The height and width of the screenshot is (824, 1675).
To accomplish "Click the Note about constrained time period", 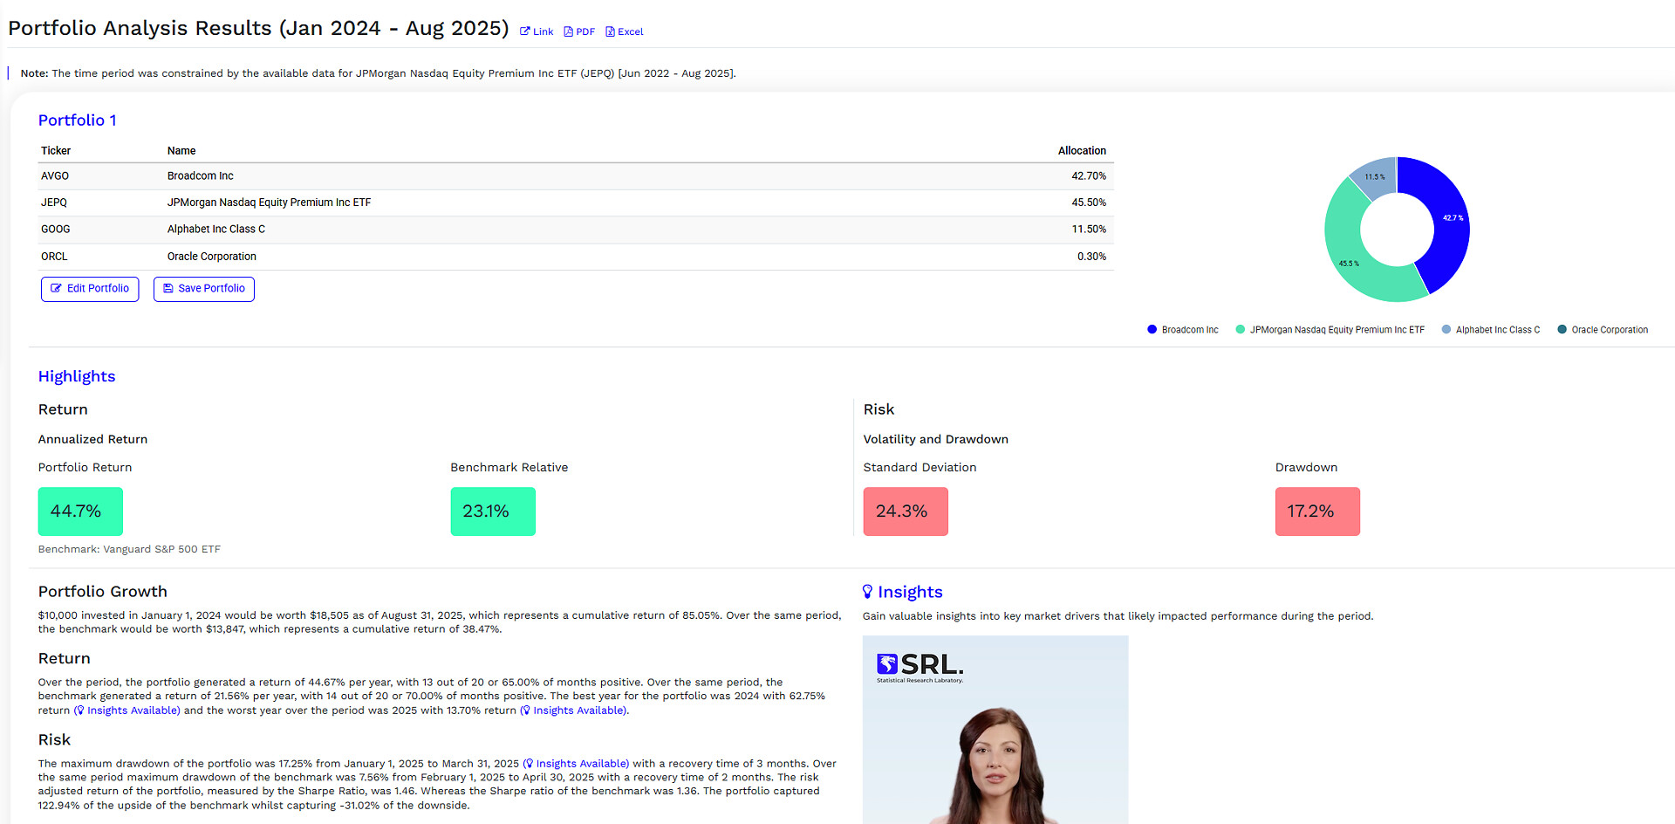I will (379, 73).
